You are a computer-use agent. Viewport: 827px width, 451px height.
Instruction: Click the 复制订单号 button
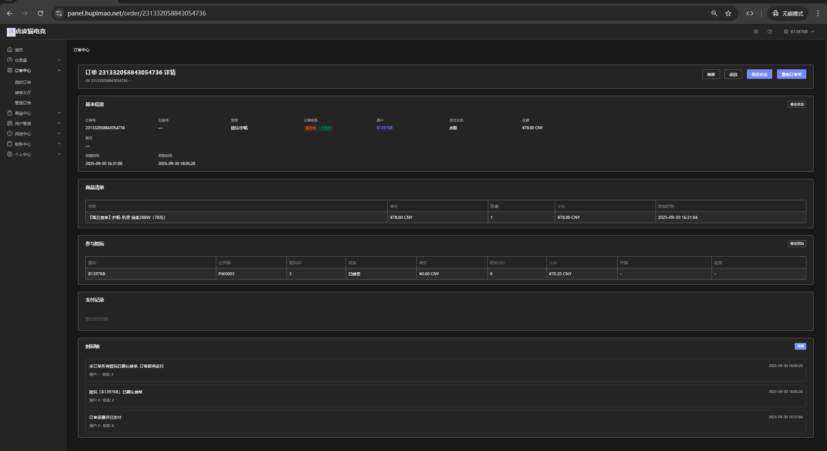791,75
